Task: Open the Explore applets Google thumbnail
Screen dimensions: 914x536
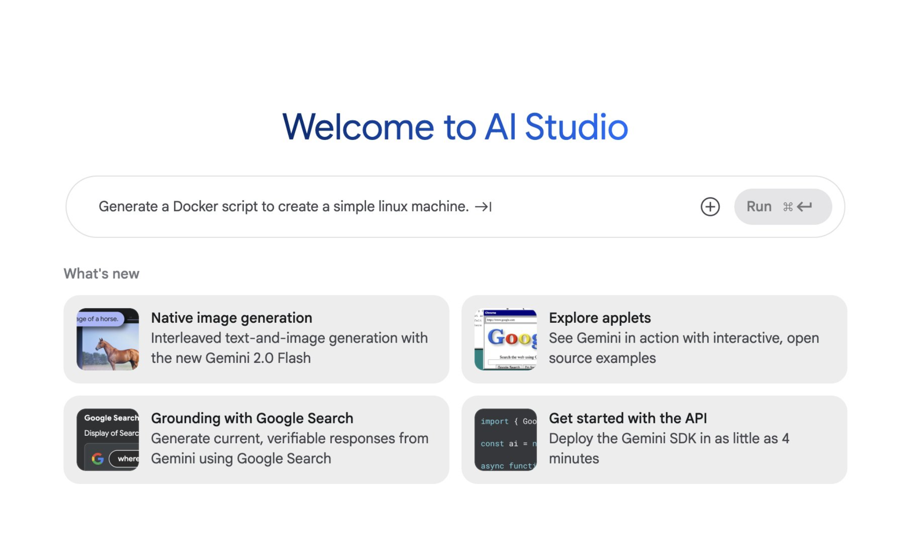Action: (x=506, y=339)
